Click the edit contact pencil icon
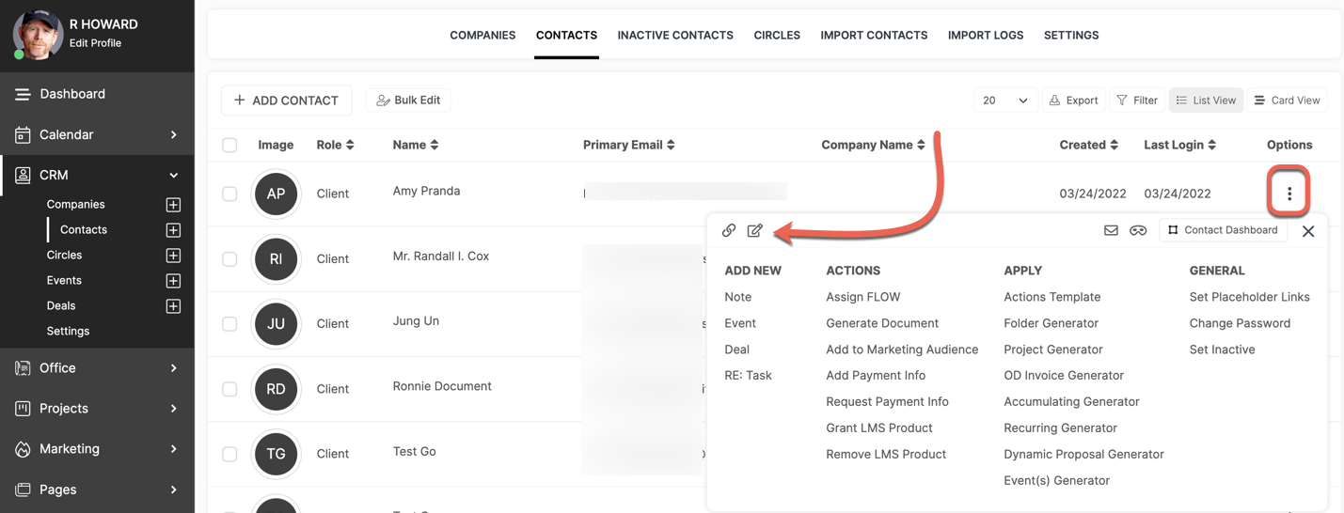1344x513 pixels. pos(754,230)
